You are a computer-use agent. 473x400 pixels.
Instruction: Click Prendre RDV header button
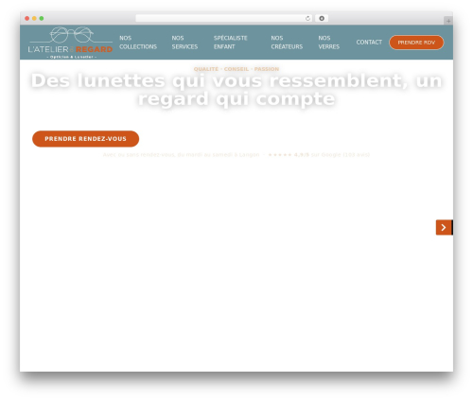(416, 43)
